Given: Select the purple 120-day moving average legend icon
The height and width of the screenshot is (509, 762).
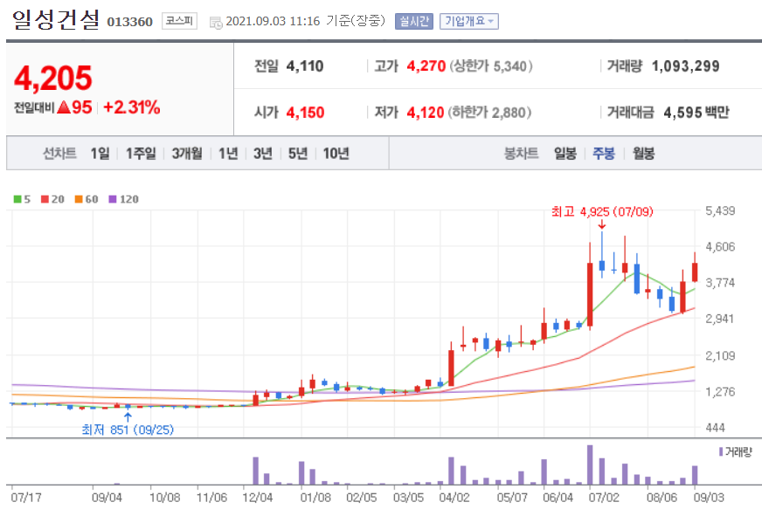Looking at the screenshot, I should [112, 198].
